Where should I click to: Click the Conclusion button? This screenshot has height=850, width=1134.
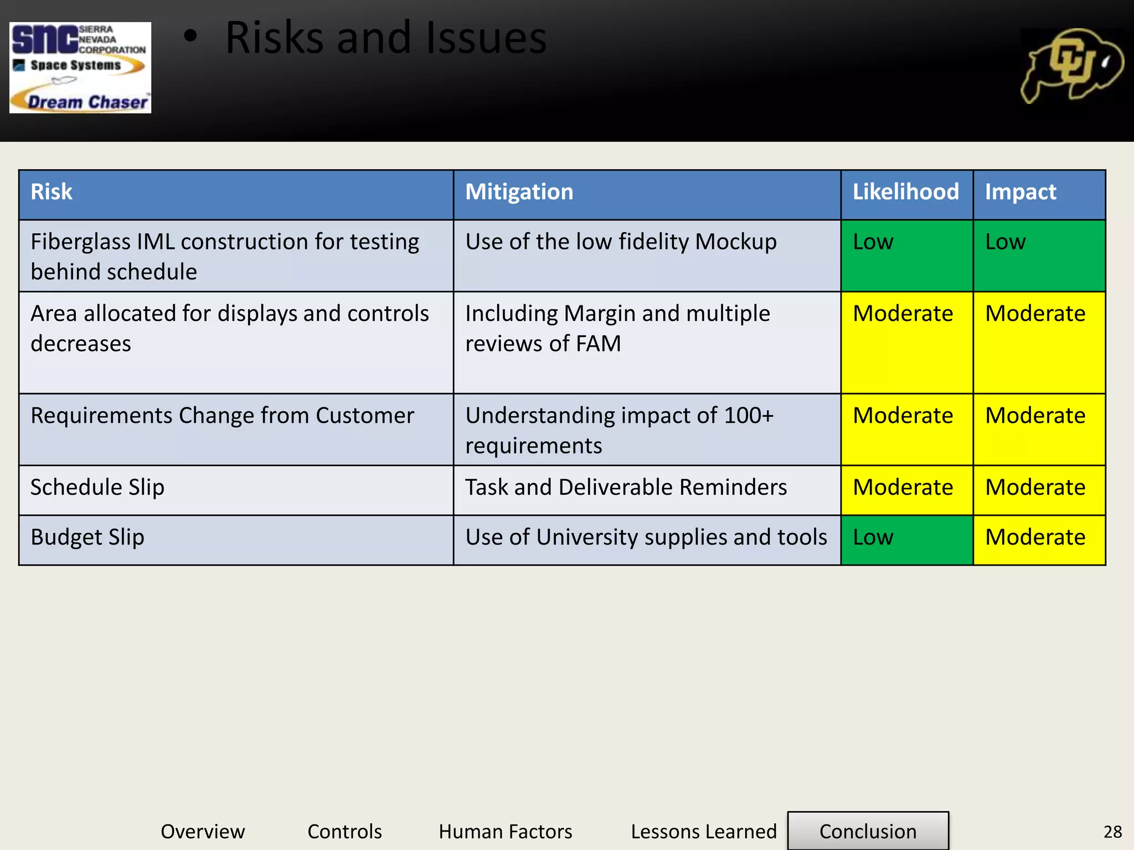(x=868, y=831)
